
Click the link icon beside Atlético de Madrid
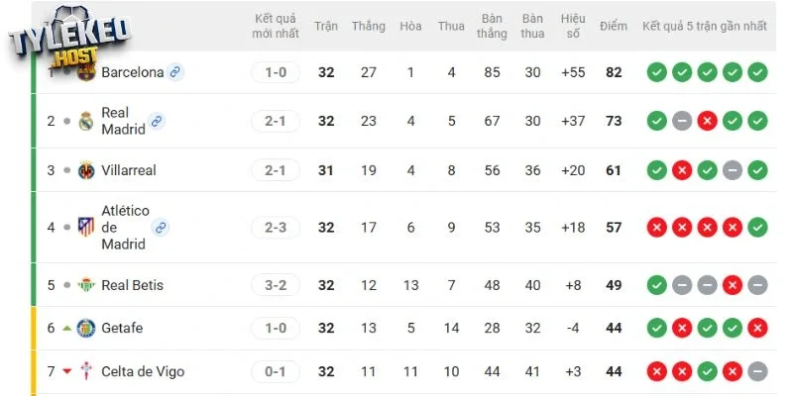[x=161, y=228]
